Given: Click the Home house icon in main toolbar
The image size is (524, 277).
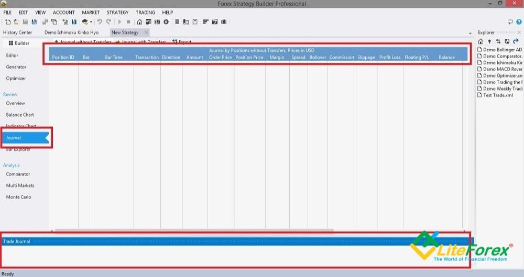Looking at the screenshot, I should pyautogui.click(x=139, y=22).
